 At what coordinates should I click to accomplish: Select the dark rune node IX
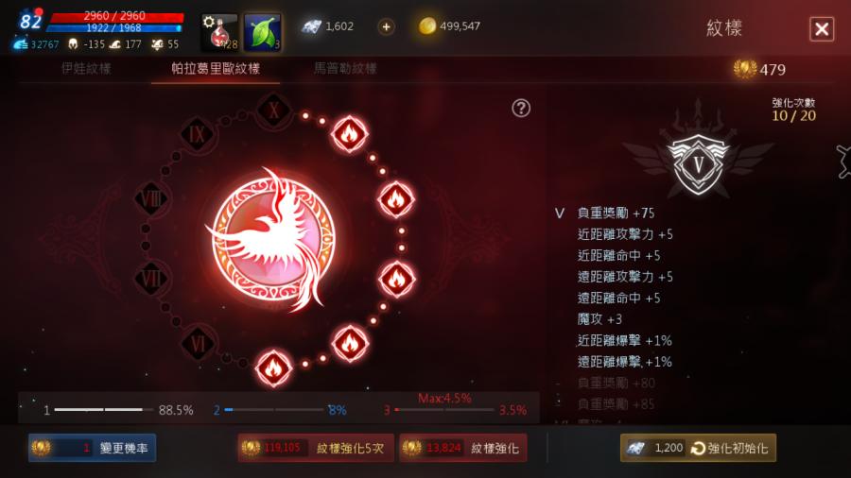pyautogui.click(x=197, y=134)
